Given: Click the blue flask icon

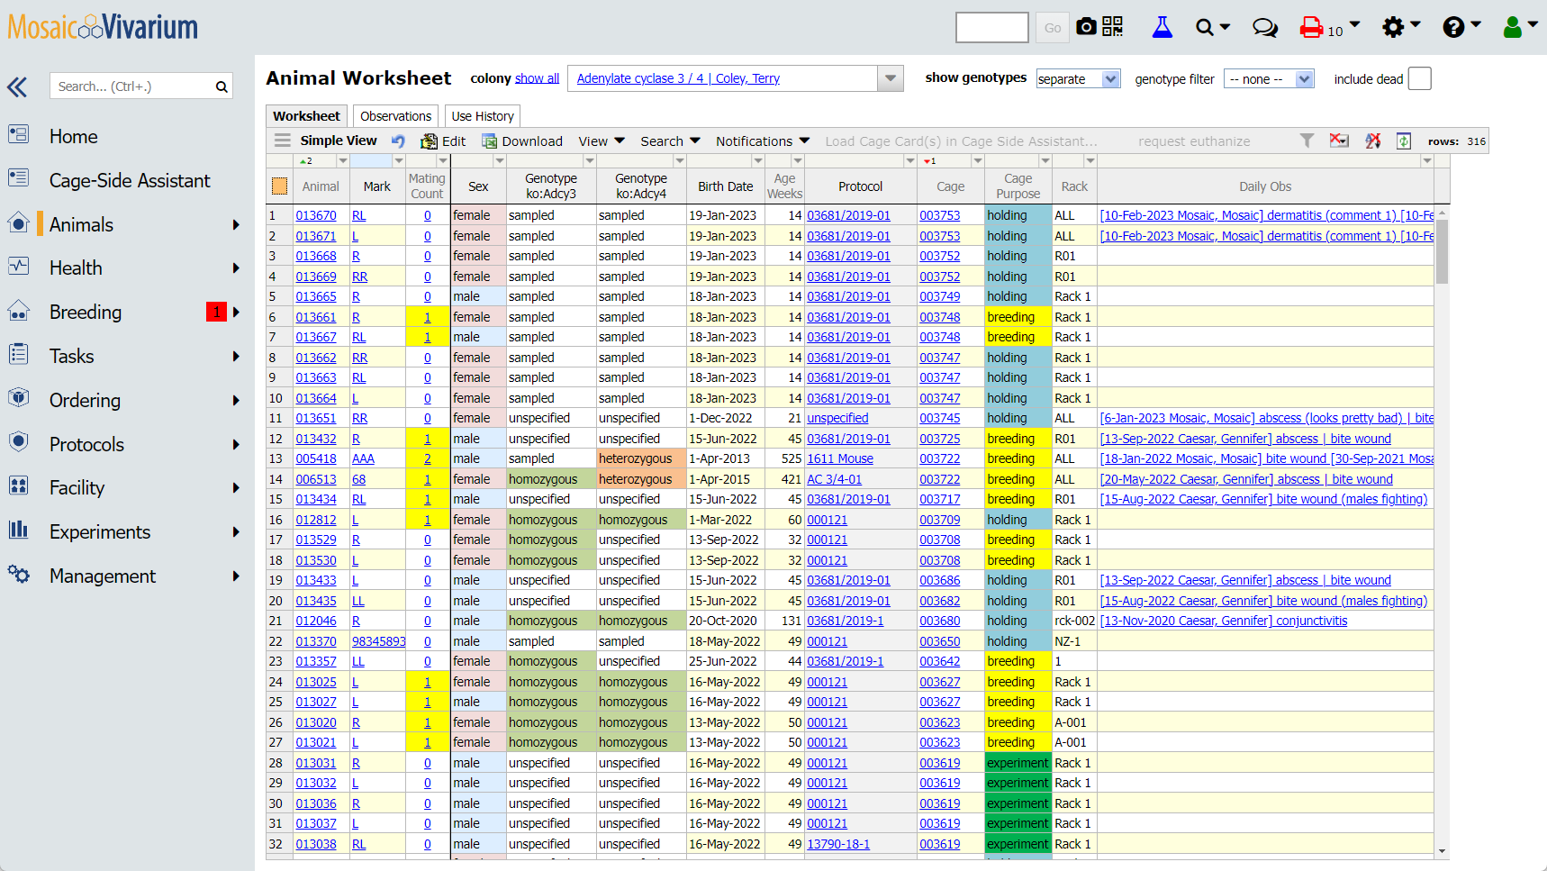Looking at the screenshot, I should [1163, 27].
